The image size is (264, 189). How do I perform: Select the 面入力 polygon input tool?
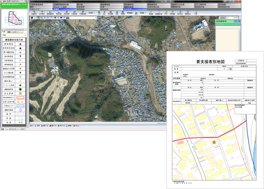(x=53, y=126)
